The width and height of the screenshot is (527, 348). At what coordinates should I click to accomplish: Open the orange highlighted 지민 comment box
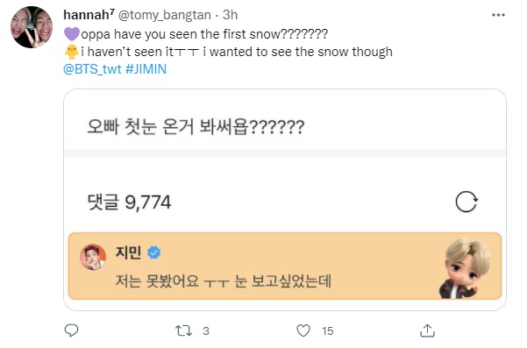tap(285, 266)
